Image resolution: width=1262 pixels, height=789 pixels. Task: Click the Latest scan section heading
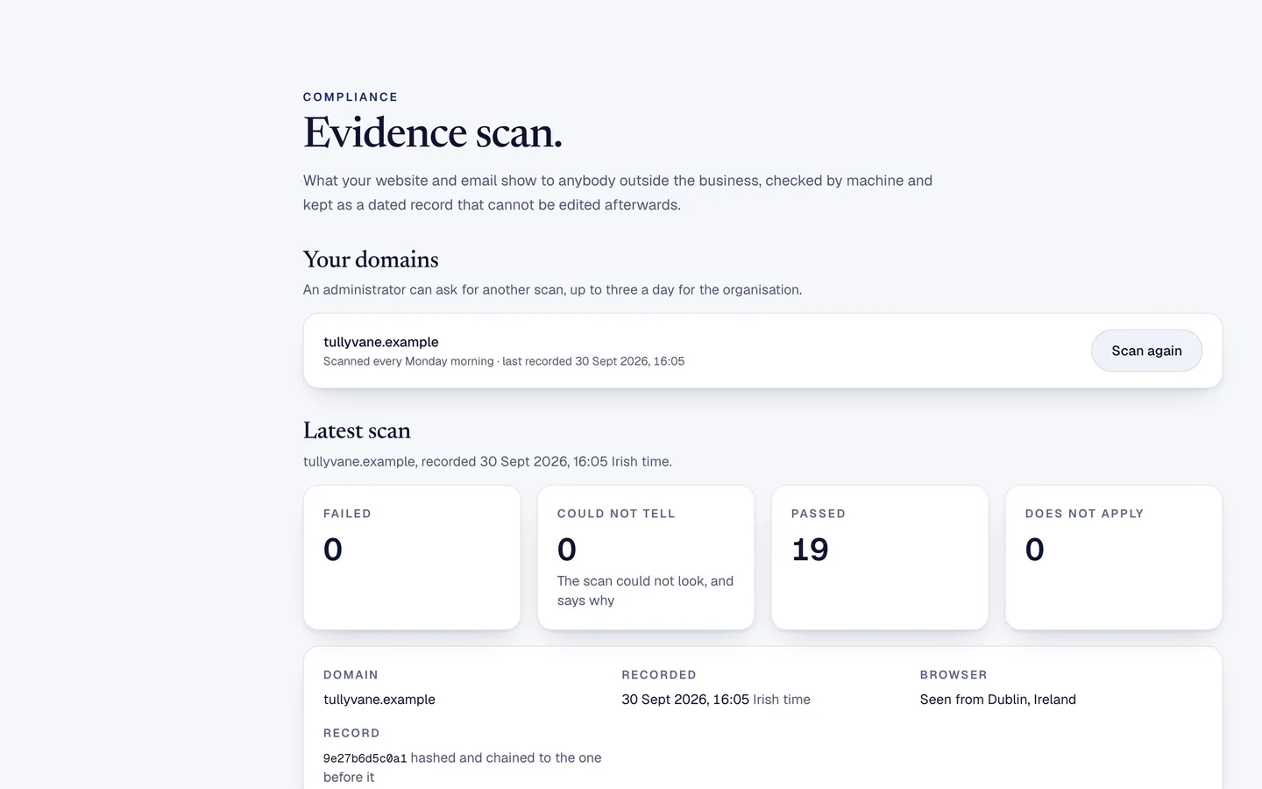pyautogui.click(x=357, y=430)
